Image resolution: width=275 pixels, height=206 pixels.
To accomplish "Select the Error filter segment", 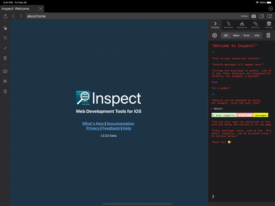I will (x=246, y=35).
